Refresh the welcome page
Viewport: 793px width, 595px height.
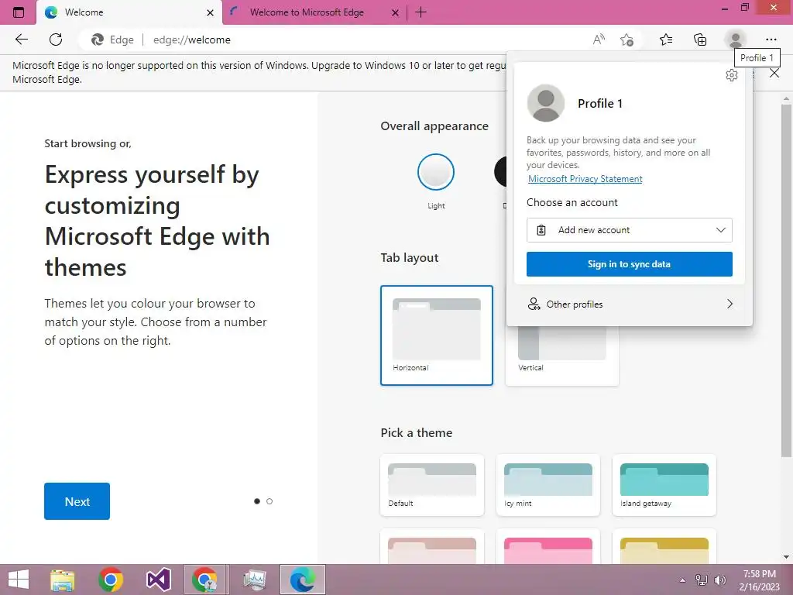coord(56,40)
